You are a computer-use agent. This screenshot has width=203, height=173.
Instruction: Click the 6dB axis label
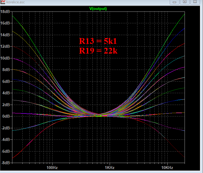(6, 81)
